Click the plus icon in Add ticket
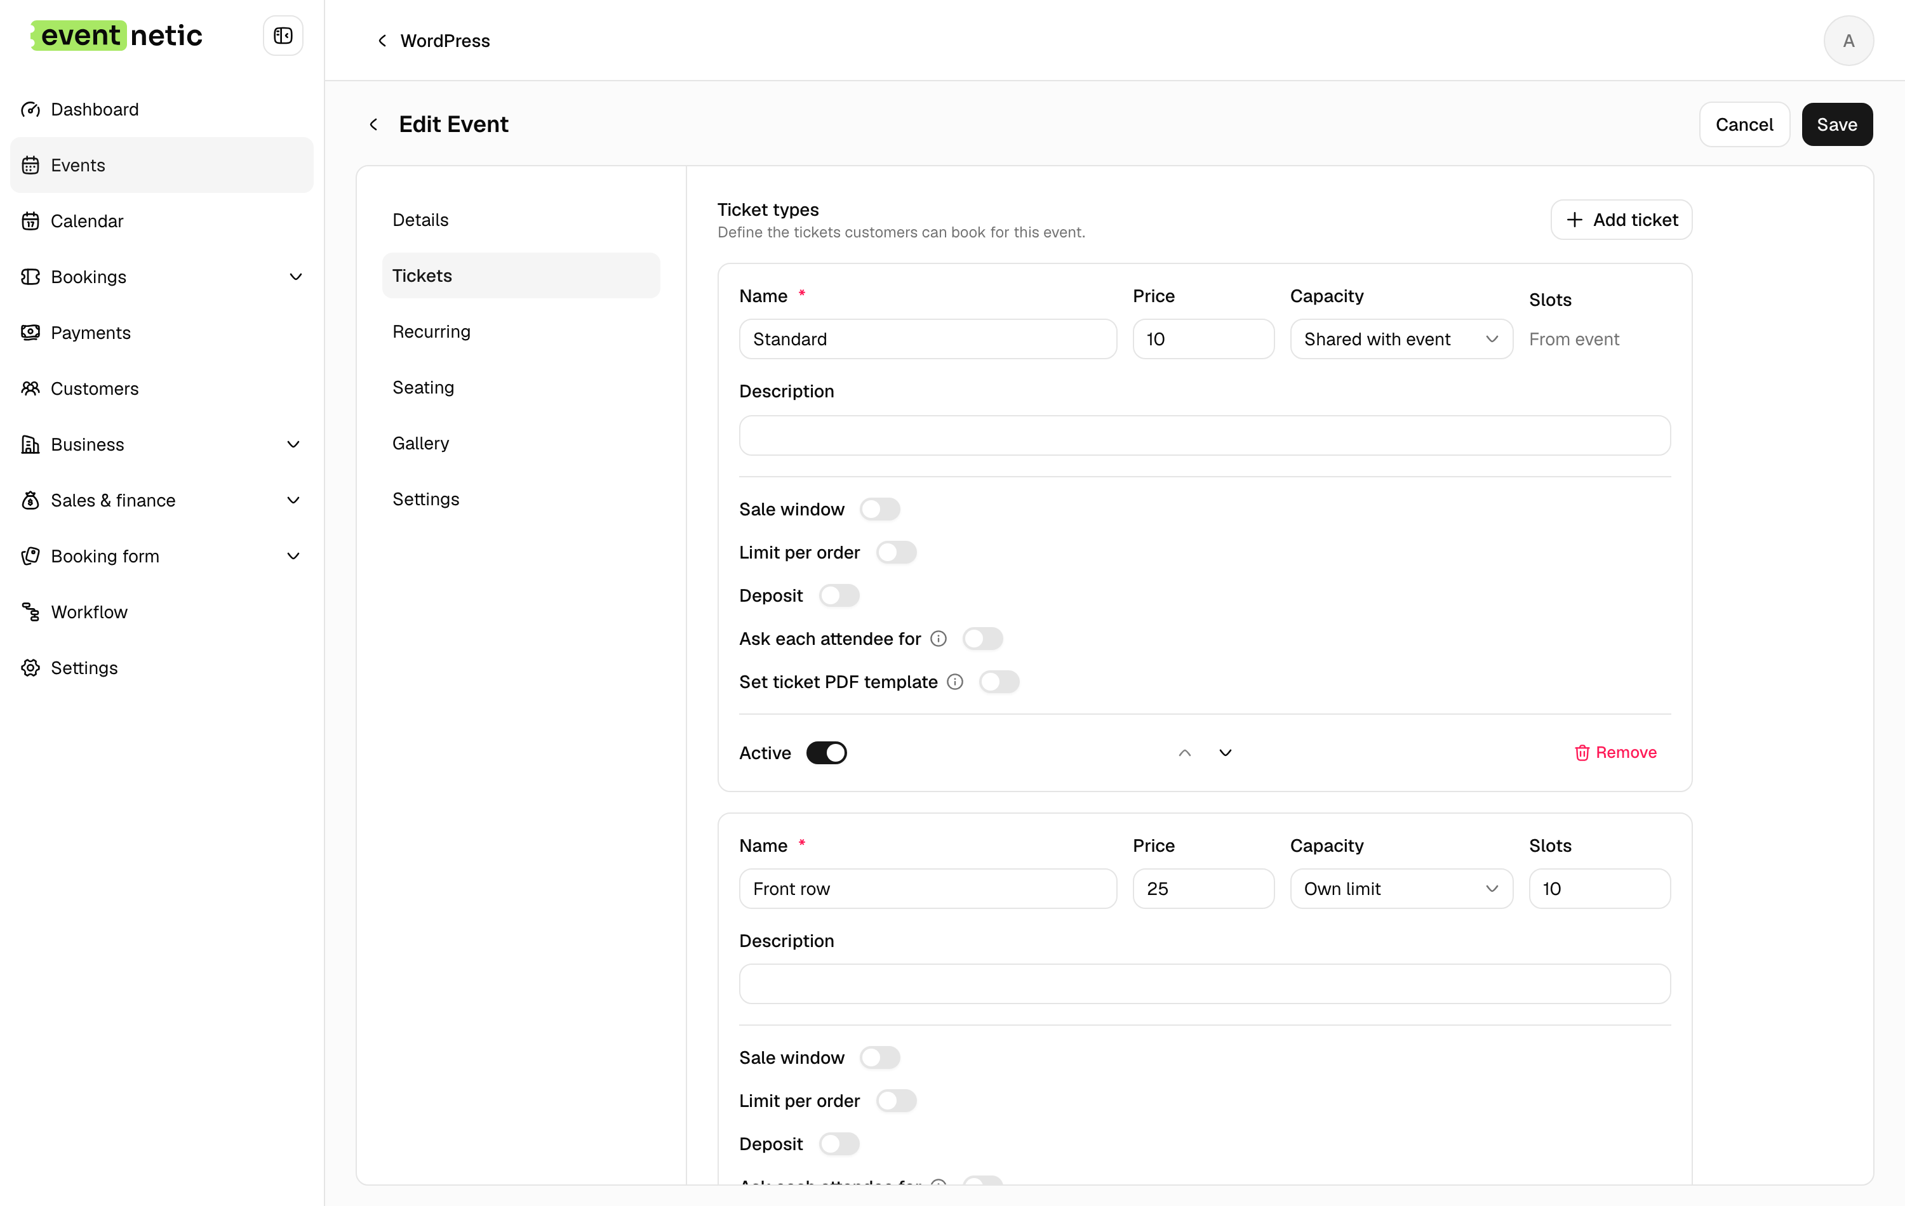 pos(1574,220)
